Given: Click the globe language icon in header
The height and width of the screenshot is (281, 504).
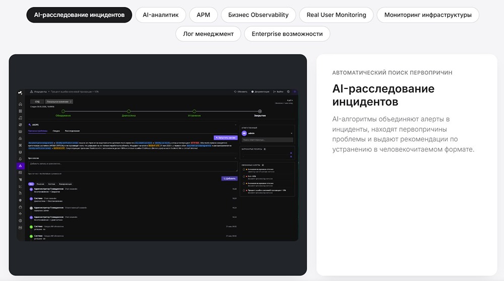Looking at the screenshot, I should 288,91.
